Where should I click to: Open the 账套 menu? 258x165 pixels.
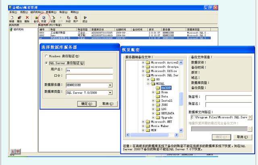tap(64, 12)
